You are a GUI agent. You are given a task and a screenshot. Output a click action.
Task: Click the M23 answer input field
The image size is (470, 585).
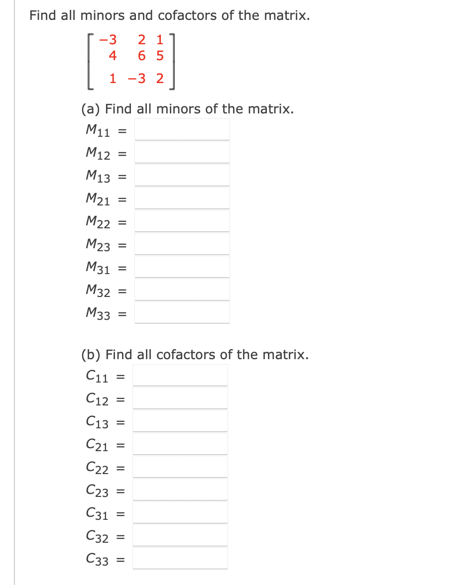click(182, 244)
